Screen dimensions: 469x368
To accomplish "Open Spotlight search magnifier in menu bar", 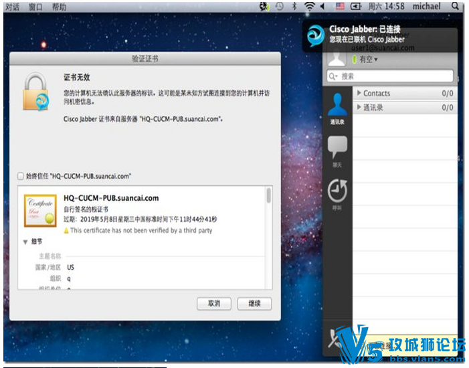I will pos(455,6).
